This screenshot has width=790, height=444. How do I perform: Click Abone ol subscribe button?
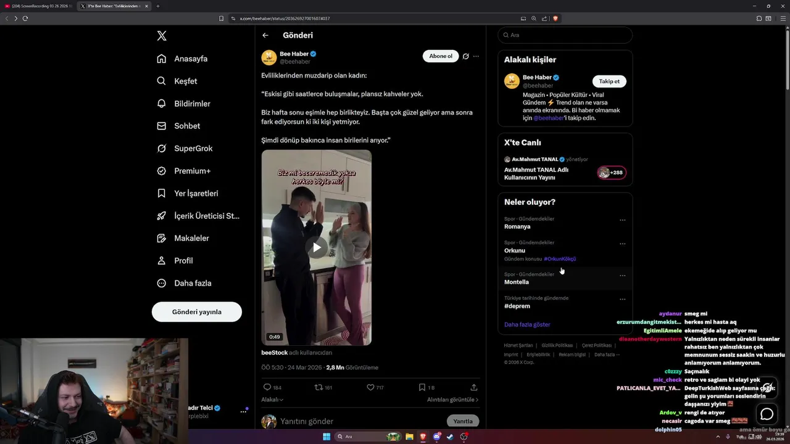[441, 56]
